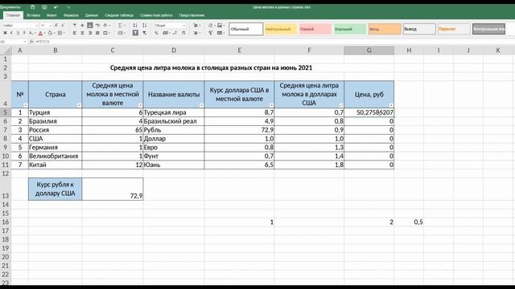Screen dimensions: 515x289
Task: Toggle wrap text for the cell
Action: [x=97, y=25]
